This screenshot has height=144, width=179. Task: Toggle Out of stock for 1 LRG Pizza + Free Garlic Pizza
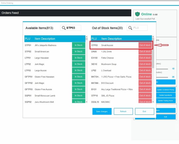pos(145,77)
